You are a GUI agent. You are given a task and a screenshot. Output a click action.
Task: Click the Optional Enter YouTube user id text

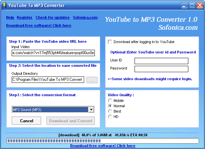153,52
